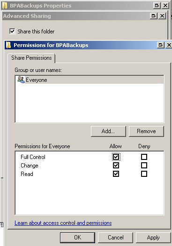Select the Share Permissions tab

point(31,58)
